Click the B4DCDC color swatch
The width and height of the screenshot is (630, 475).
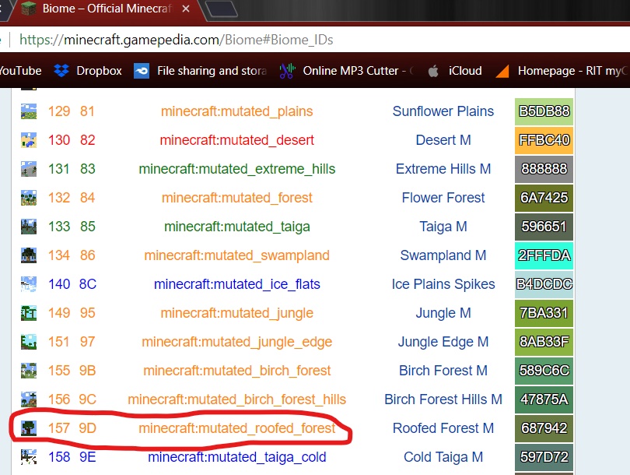coord(544,284)
